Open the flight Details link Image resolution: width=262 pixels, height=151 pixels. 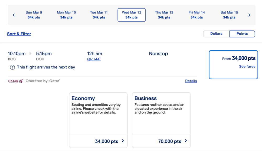(x=191, y=81)
